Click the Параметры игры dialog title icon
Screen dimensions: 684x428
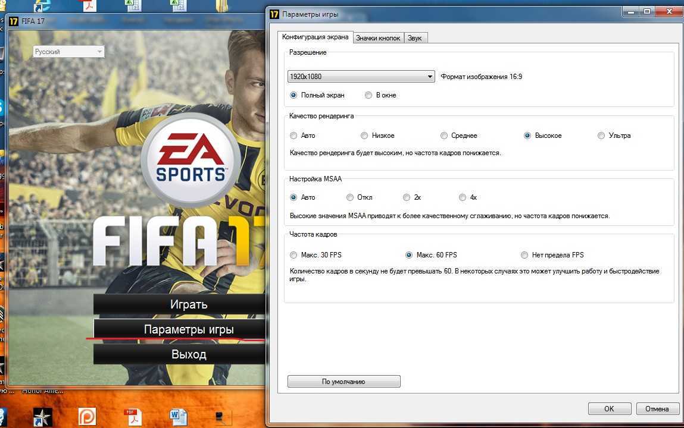274,14
